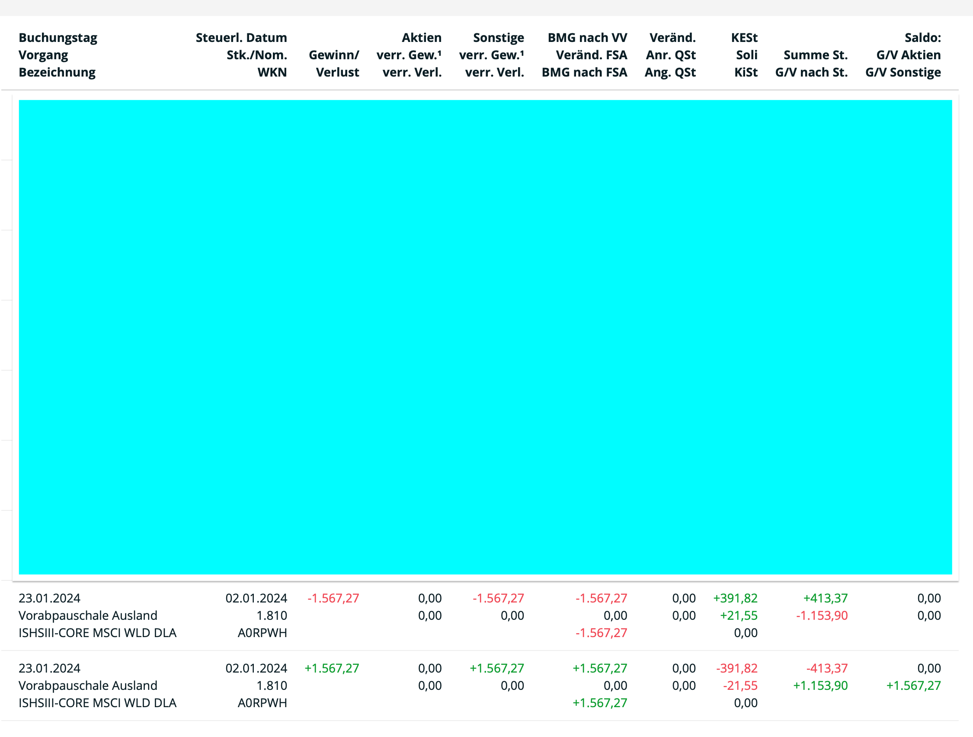
Task: Select the +413,37 tax sum value
Action: [x=825, y=599]
